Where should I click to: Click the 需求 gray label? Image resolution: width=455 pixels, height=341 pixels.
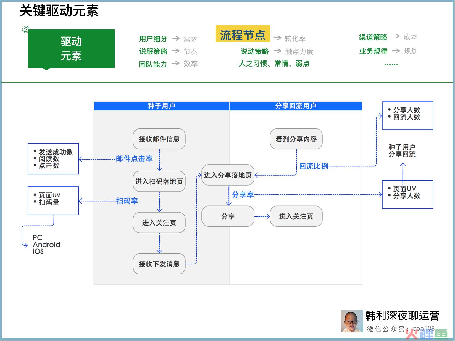191,39
